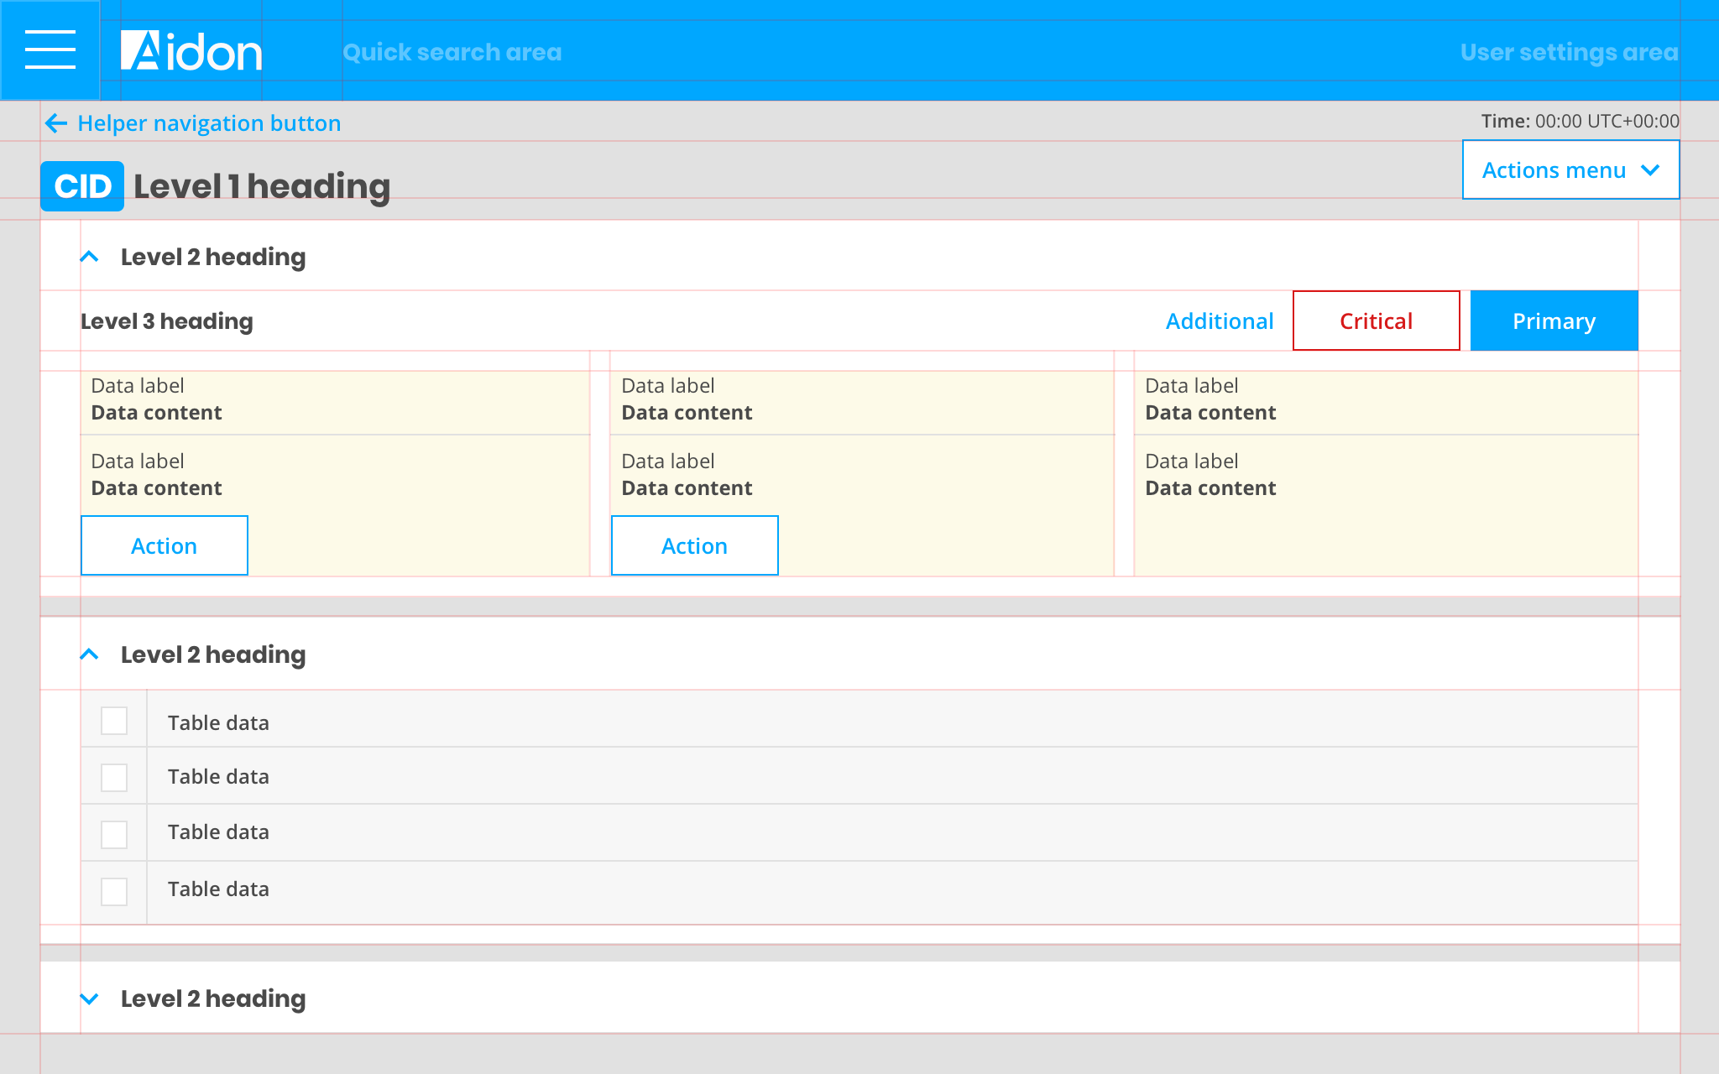Collapse the first Level 2 heading section
1719x1074 pixels.
pos(90,257)
